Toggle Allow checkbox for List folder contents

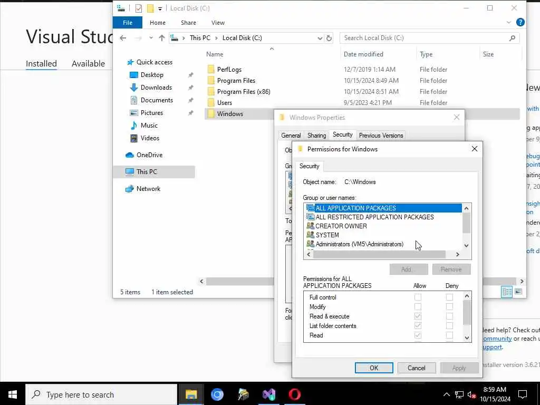(x=418, y=325)
